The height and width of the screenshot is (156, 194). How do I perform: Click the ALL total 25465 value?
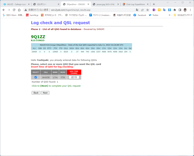click(x=34, y=52)
